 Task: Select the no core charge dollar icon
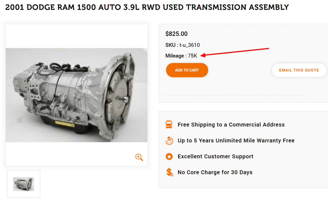169,172
